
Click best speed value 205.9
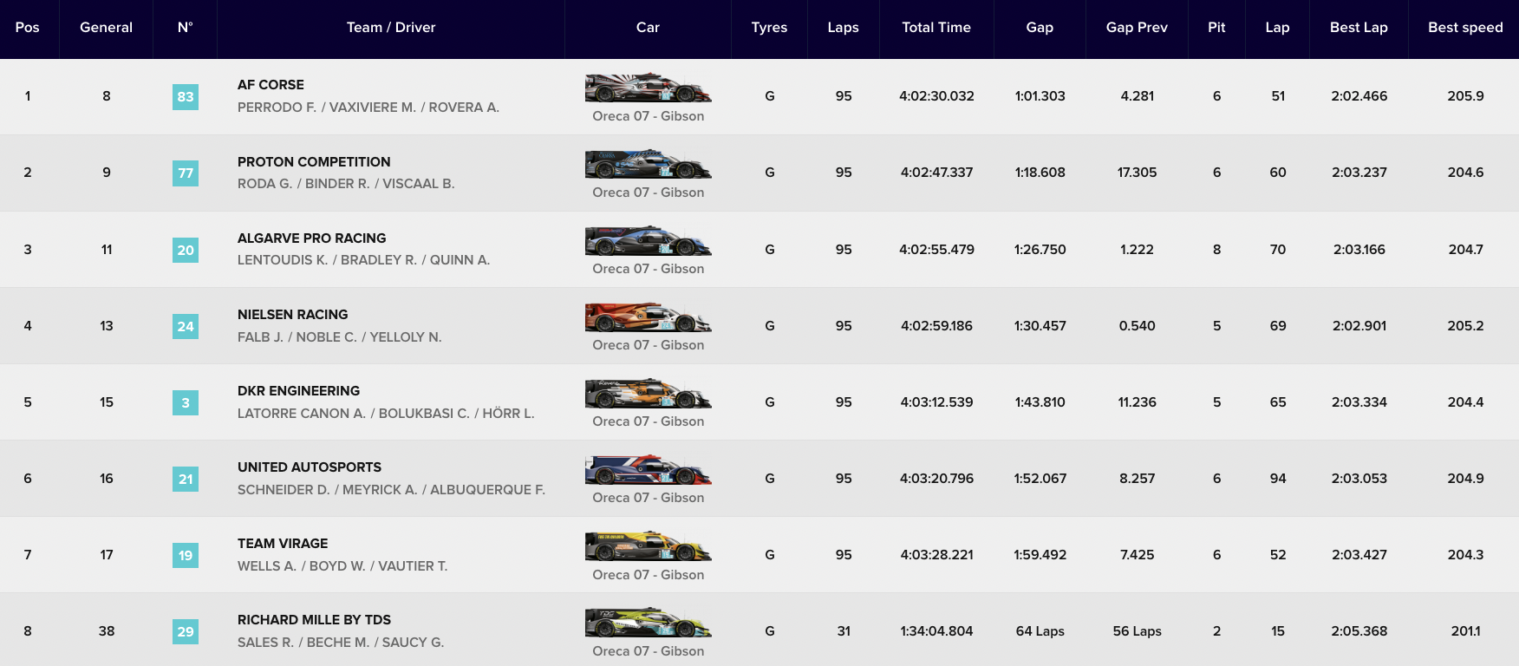(1465, 96)
